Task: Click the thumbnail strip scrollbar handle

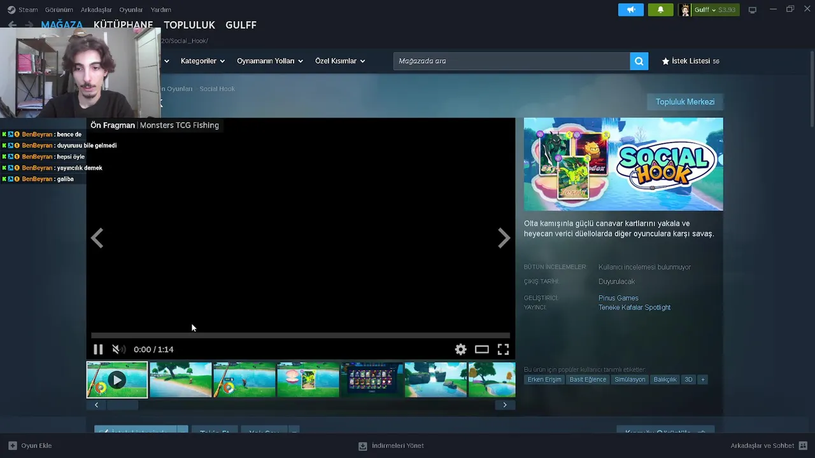Action: click(x=122, y=405)
